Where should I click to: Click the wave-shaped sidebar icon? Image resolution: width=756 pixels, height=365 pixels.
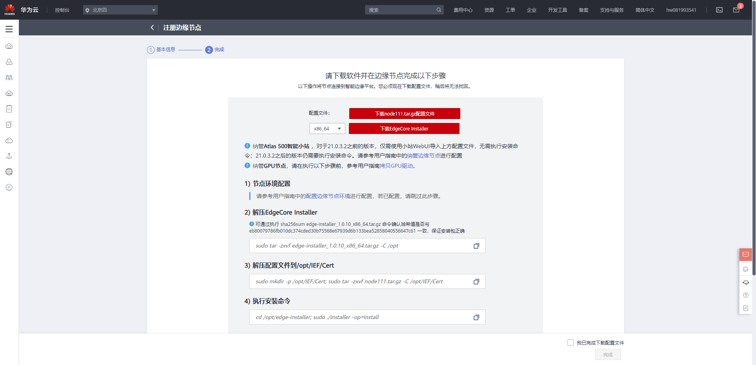coord(9,78)
